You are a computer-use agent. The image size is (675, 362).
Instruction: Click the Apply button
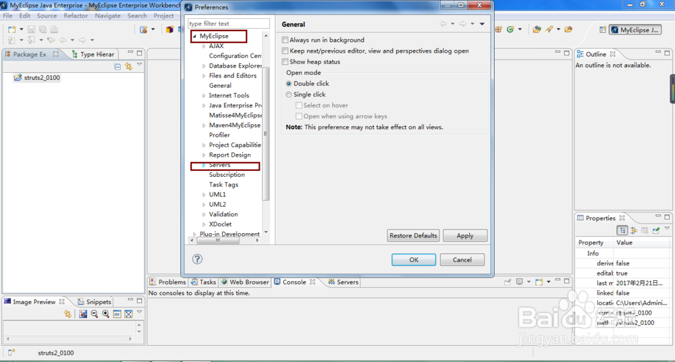[x=465, y=235]
